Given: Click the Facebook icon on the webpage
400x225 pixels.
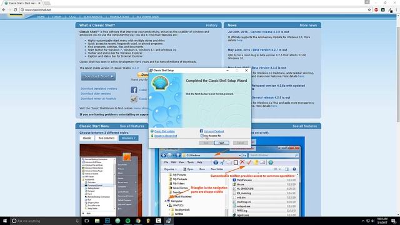Looking at the screenshot, I should point(134,90).
